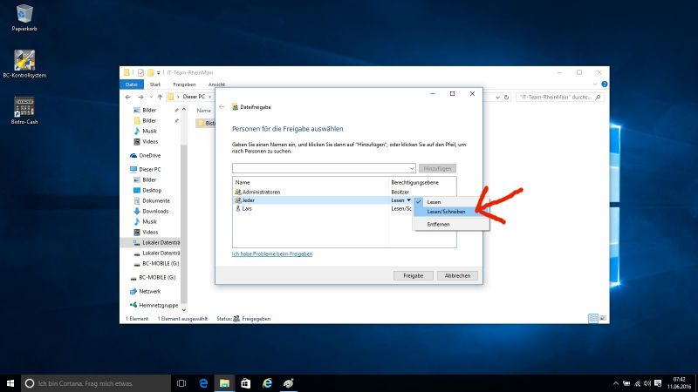Choose Lesen/Schreiben in the permission menu
This screenshot has width=698, height=392.
pyautogui.click(x=451, y=212)
